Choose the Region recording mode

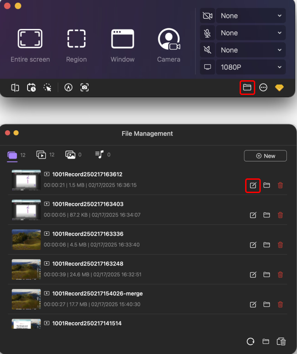76,45
